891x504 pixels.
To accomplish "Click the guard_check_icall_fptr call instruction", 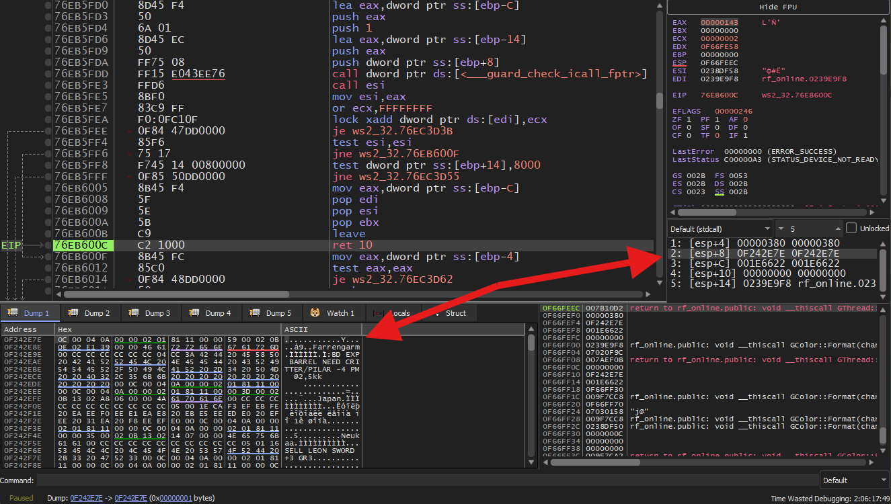I will (x=490, y=74).
